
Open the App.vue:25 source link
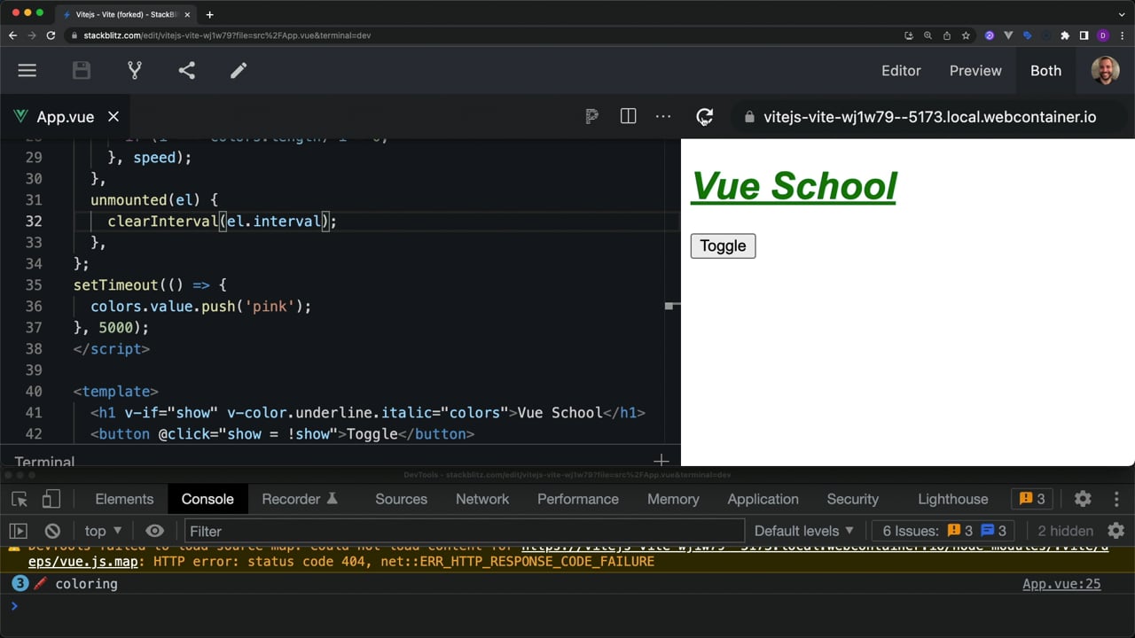(1061, 584)
